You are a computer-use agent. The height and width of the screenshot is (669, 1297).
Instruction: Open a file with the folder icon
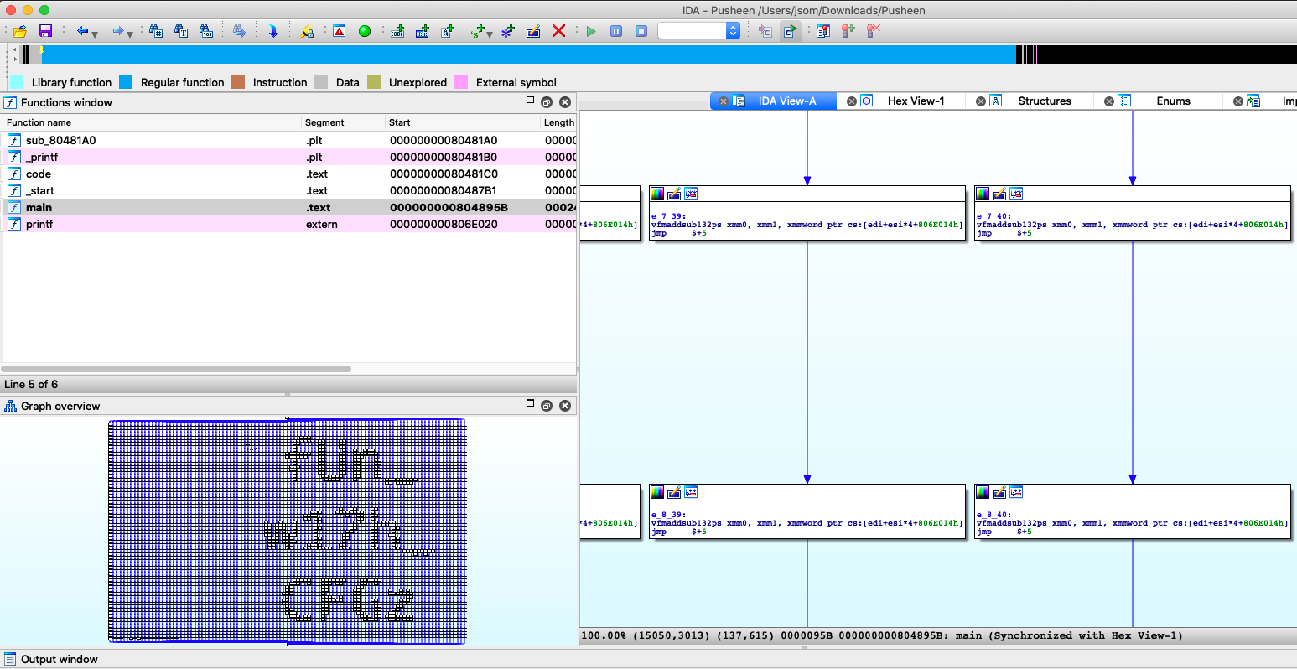pos(20,31)
